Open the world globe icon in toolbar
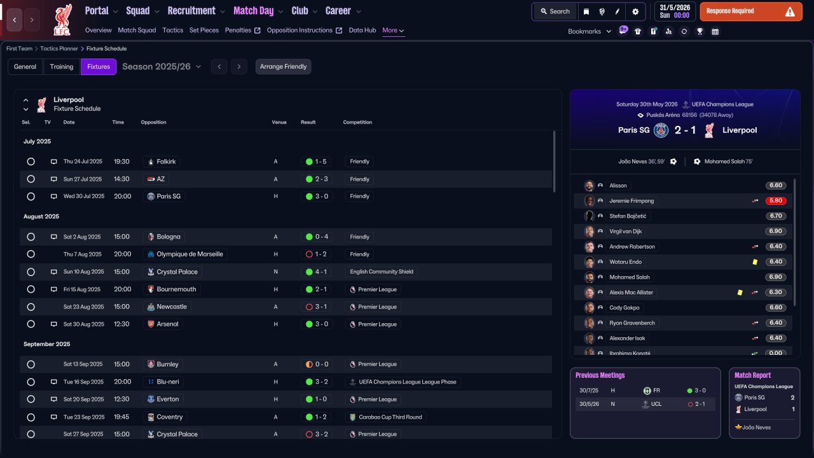 point(602,11)
